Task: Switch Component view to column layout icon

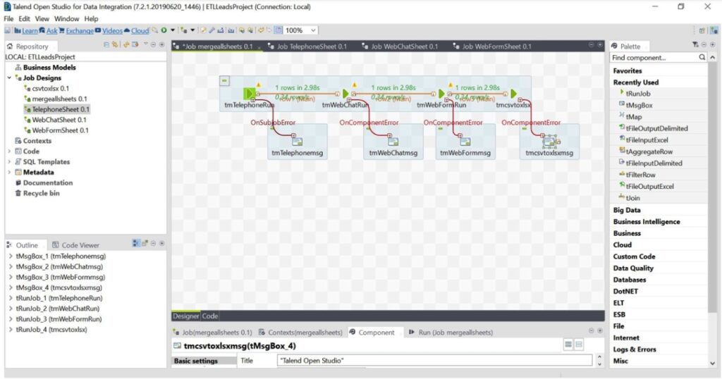Action: point(579,344)
